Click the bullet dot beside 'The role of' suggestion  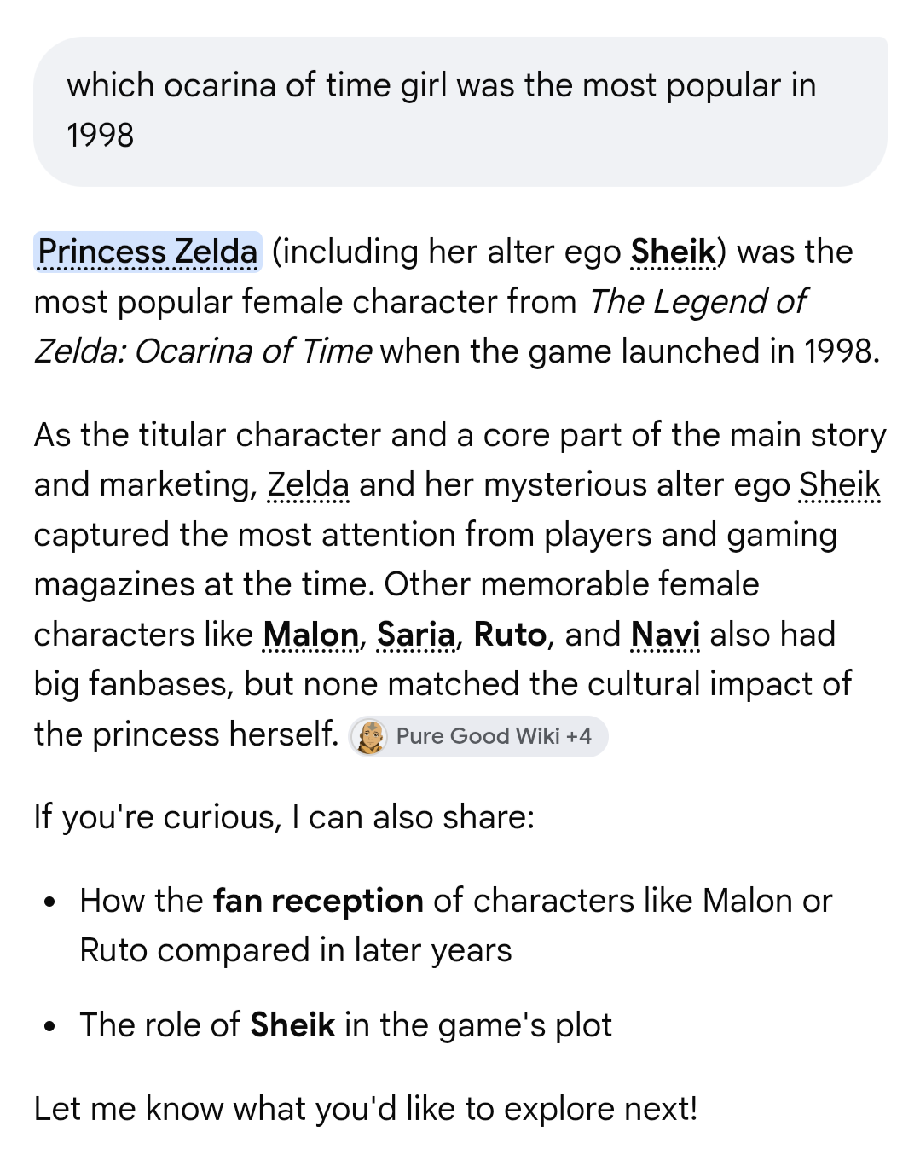[x=50, y=1026]
